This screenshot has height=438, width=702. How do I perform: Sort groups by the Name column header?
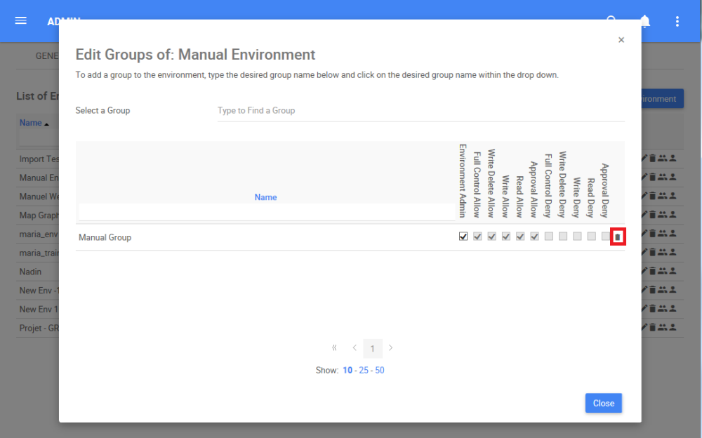[265, 197]
